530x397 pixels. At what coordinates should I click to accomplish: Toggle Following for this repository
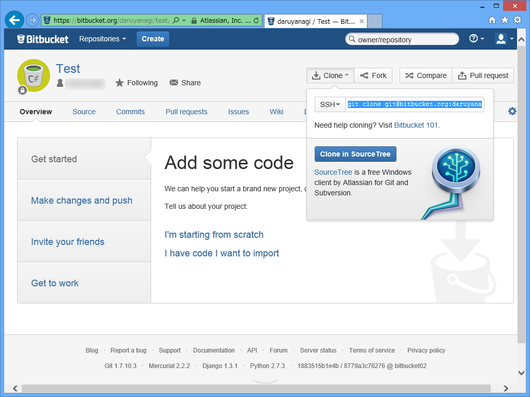click(x=136, y=83)
